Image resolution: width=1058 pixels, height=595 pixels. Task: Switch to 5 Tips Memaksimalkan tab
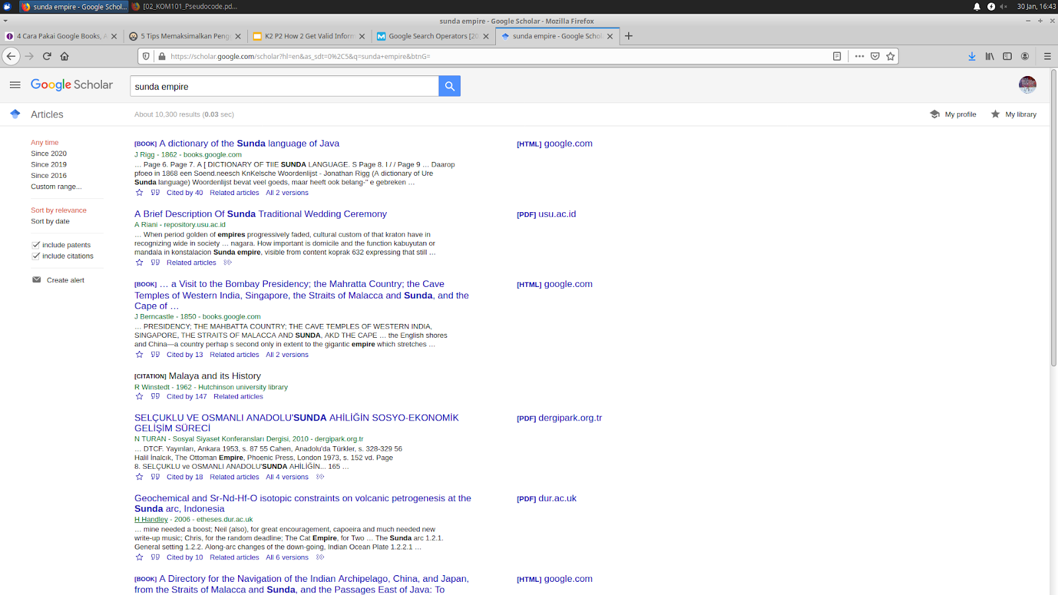185,36
